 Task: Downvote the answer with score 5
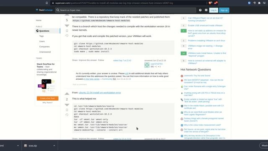pyautogui.click(x=67, y=26)
